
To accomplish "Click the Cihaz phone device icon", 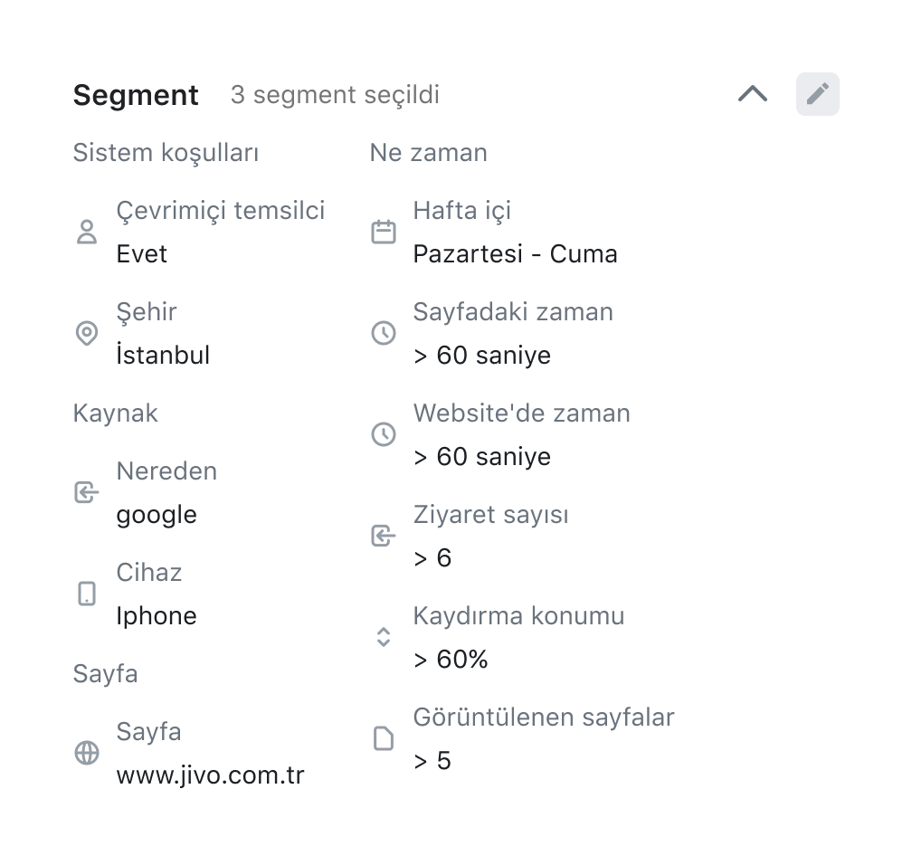I will click(87, 594).
